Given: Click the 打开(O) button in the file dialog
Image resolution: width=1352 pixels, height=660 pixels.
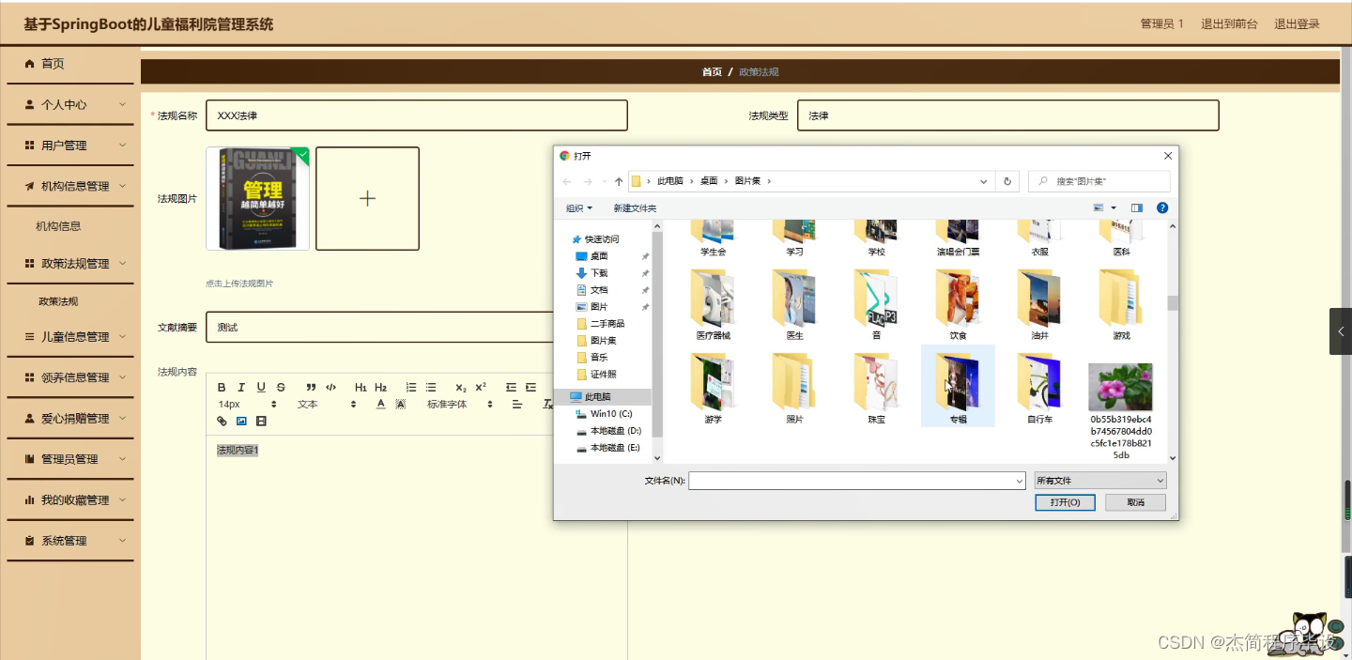Looking at the screenshot, I should [x=1064, y=502].
